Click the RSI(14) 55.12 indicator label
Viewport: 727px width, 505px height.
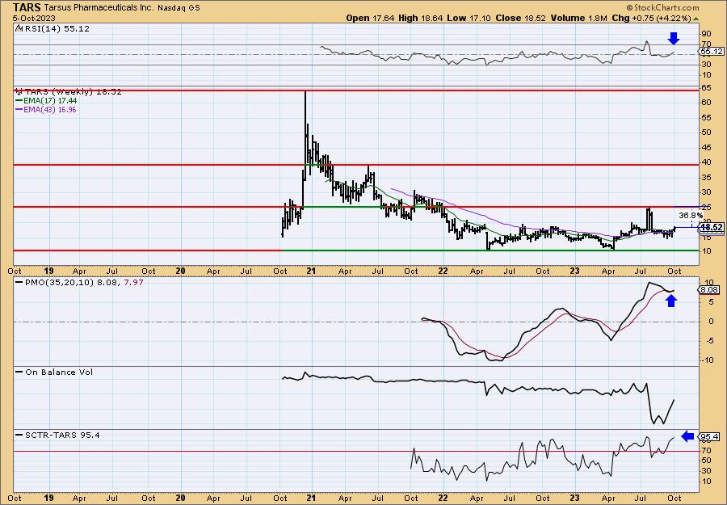tap(57, 29)
